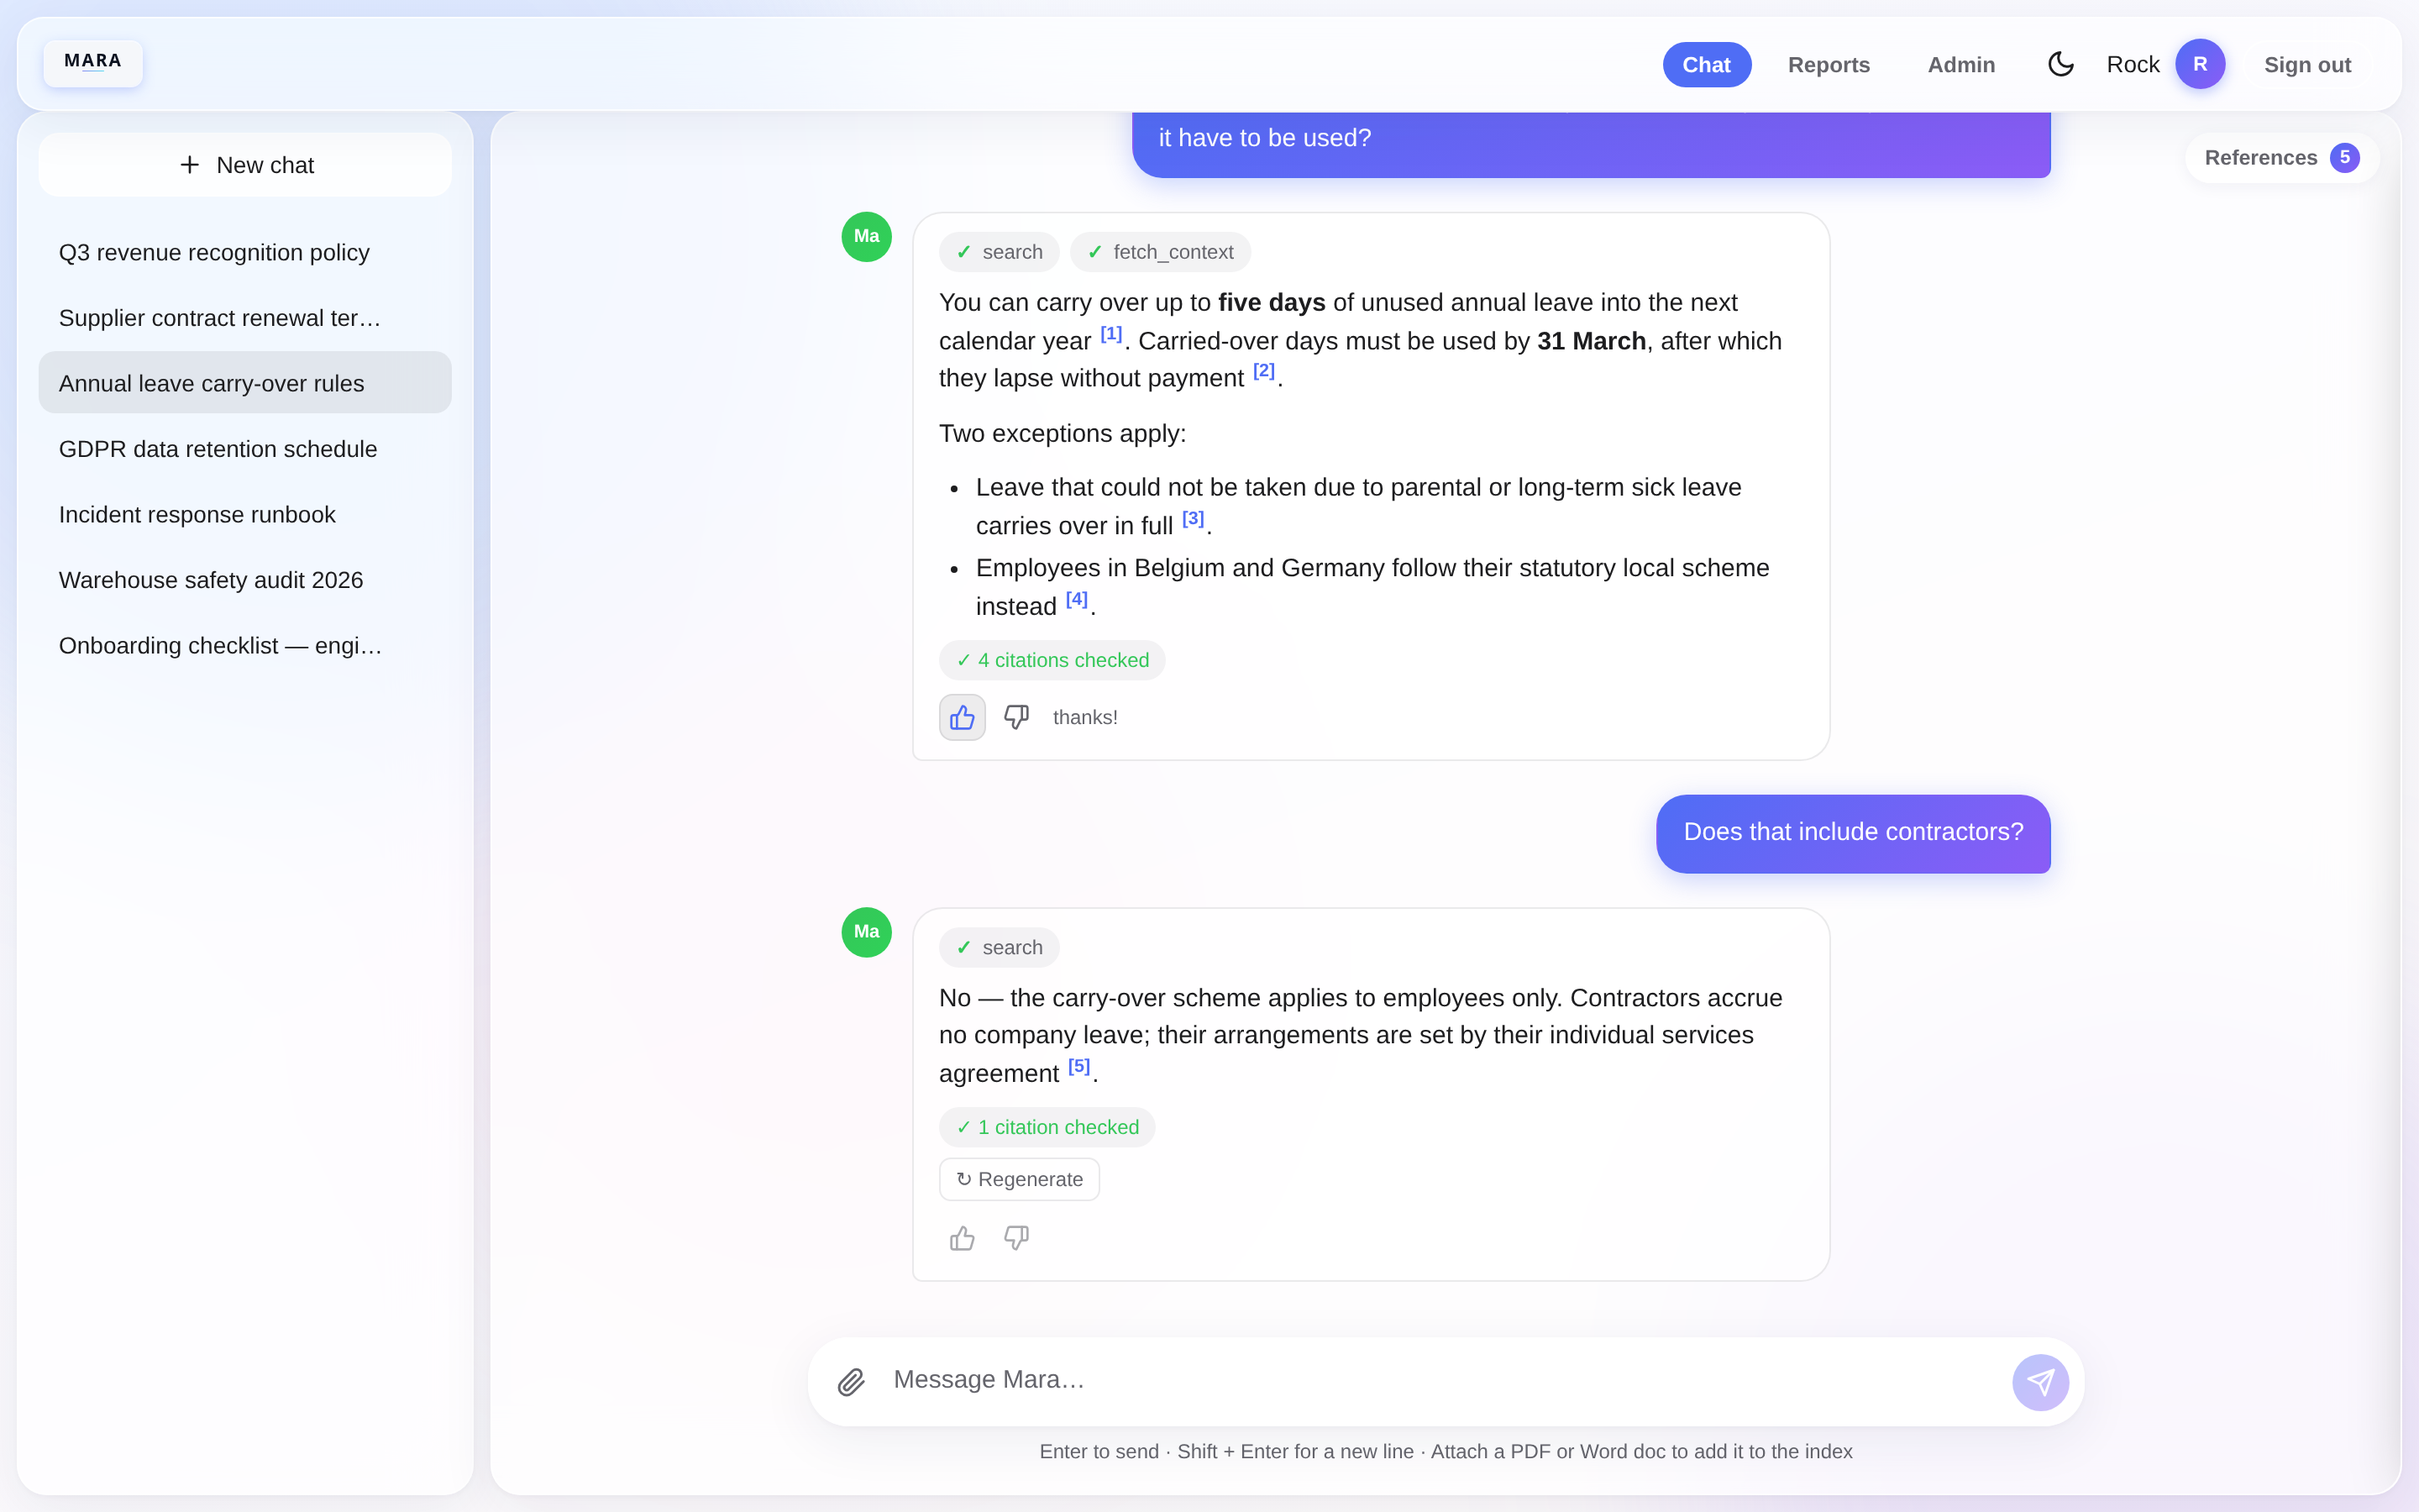The width and height of the screenshot is (2419, 1512).
Task: Open citation [4] link
Action: click(1077, 599)
